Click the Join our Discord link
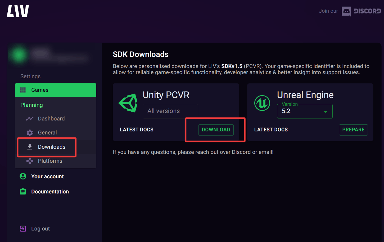The width and height of the screenshot is (384, 242). (350, 11)
